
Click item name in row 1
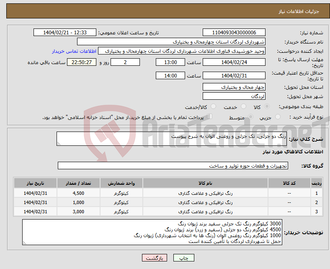pyautogui.click(x=205, y=193)
